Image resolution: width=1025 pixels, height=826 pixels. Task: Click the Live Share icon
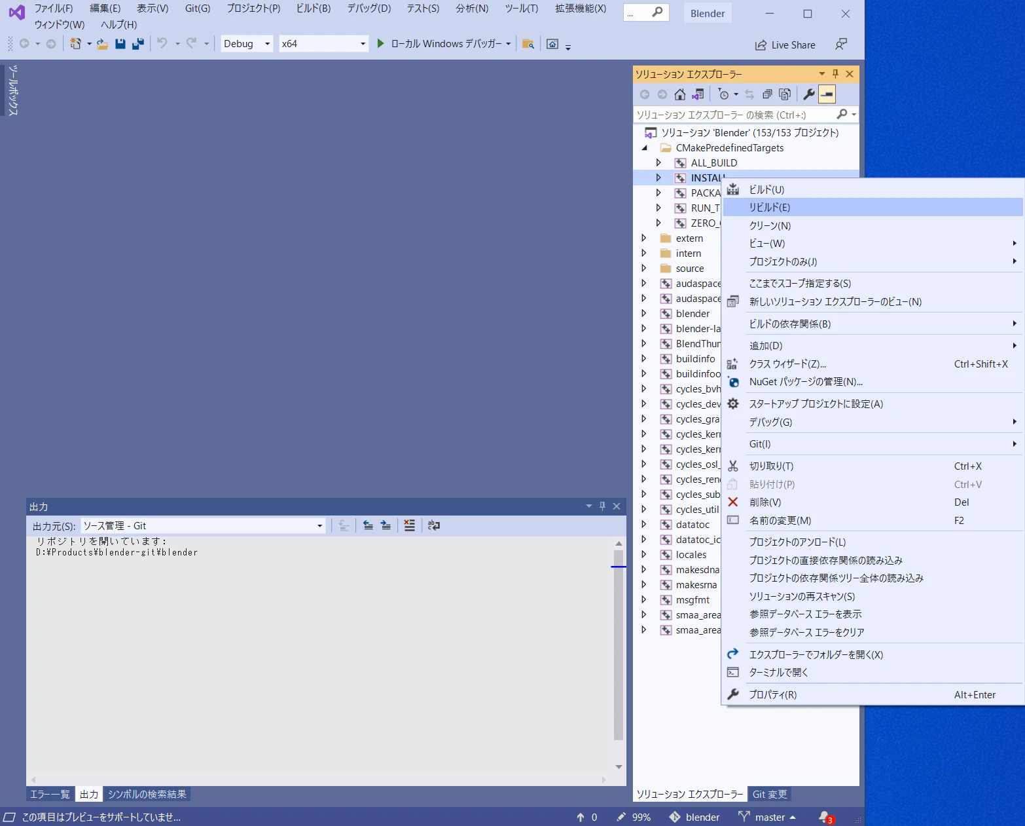tap(761, 45)
